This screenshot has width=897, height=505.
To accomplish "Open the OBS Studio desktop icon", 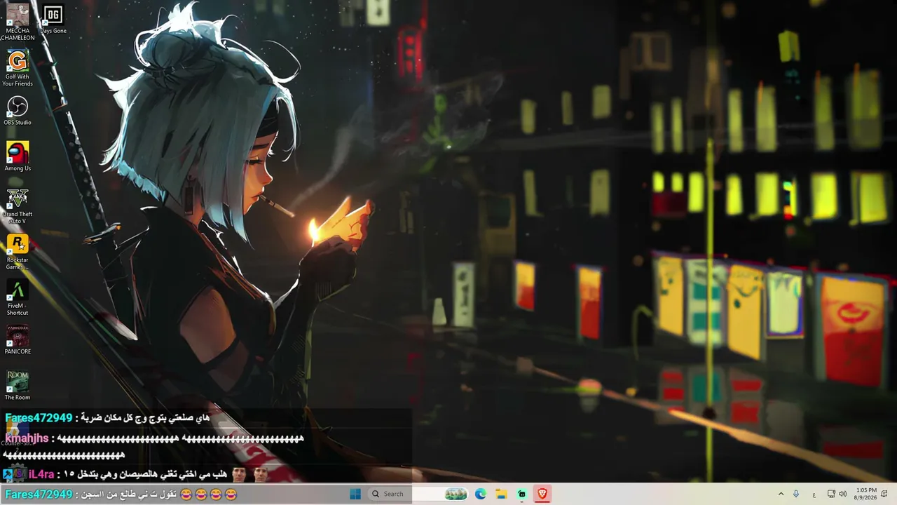I will tap(18, 110).
